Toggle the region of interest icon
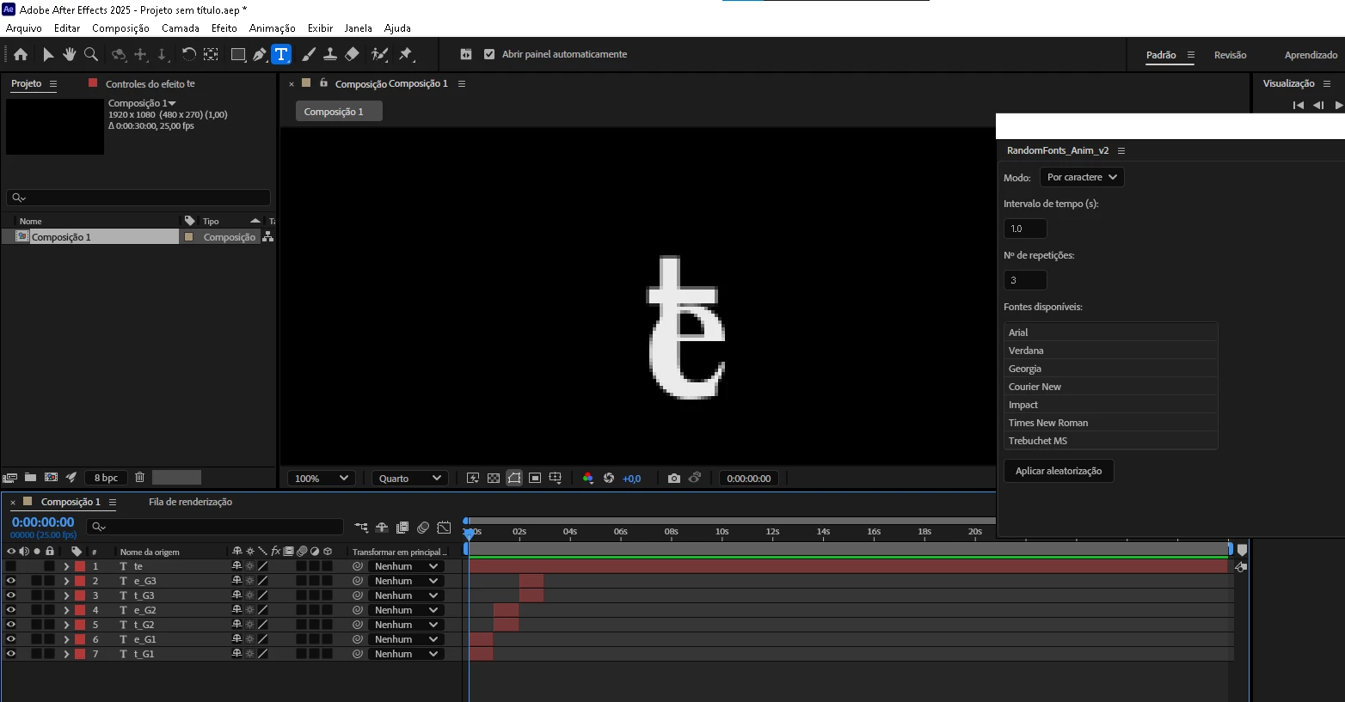 (535, 479)
